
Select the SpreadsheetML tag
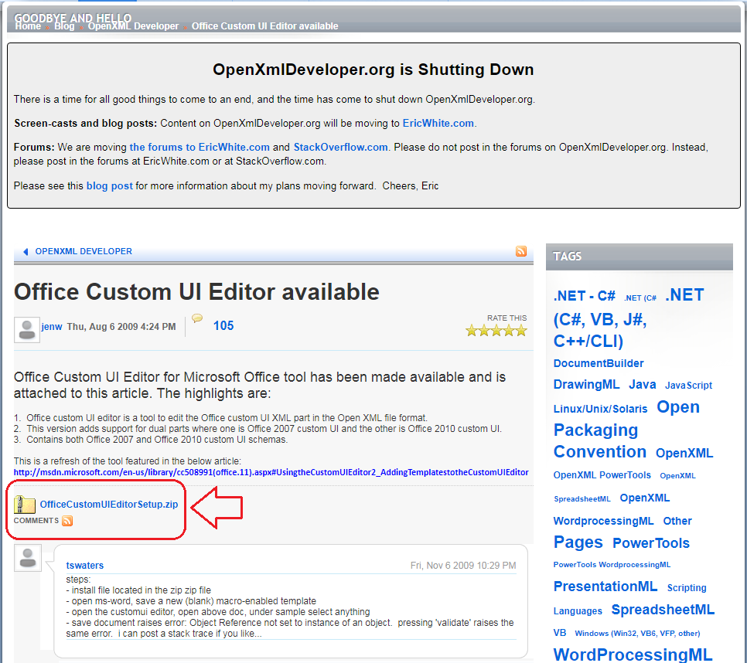(x=663, y=610)
